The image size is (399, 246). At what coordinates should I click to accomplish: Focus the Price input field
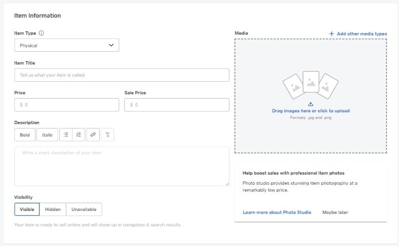click(67, 105)
